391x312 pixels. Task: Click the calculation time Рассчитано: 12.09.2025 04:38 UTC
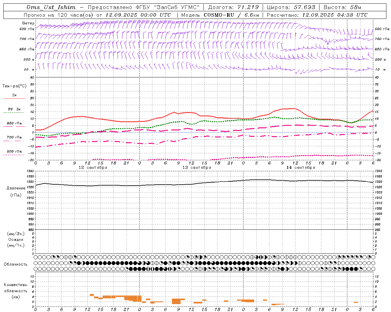click(317, 15)
